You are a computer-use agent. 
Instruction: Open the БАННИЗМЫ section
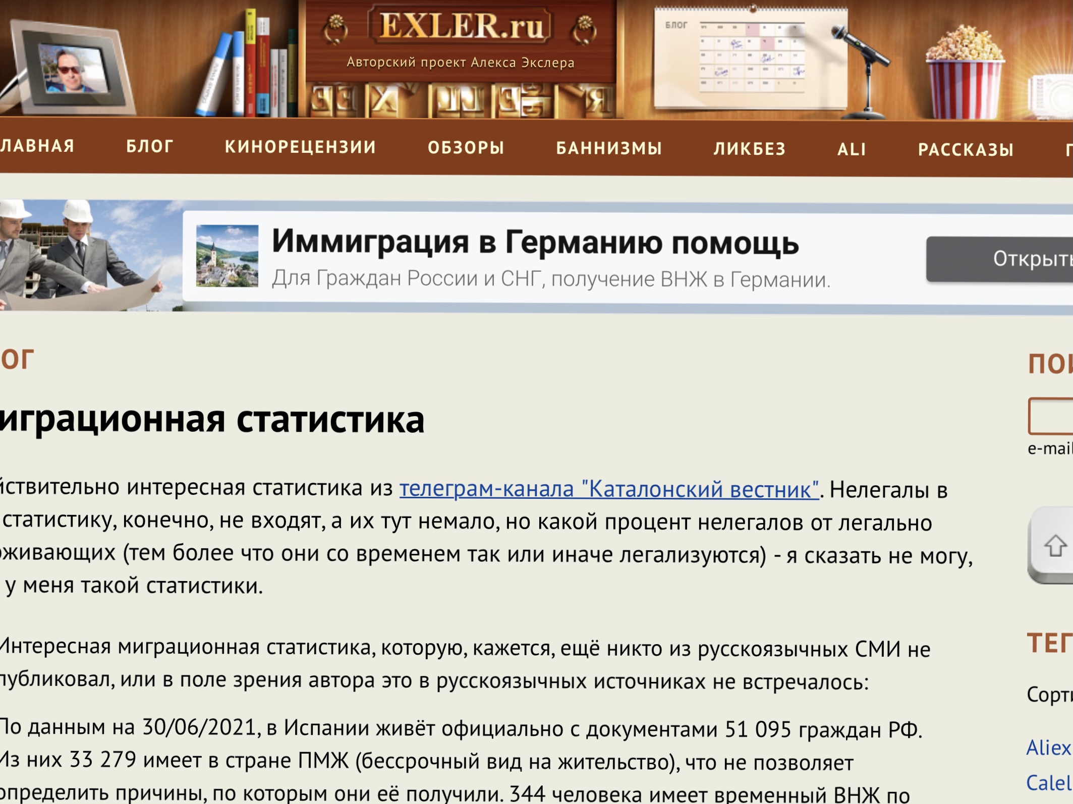tap(609, 148)
